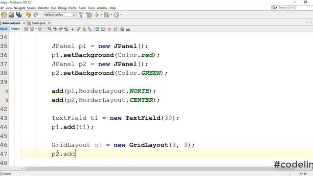Click the Profile Project toolbar icon

[116, 15]
